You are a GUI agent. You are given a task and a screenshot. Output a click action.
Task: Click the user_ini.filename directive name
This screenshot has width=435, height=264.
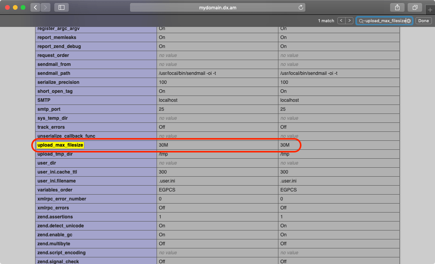pyautogui.click(x=57, y=181)
